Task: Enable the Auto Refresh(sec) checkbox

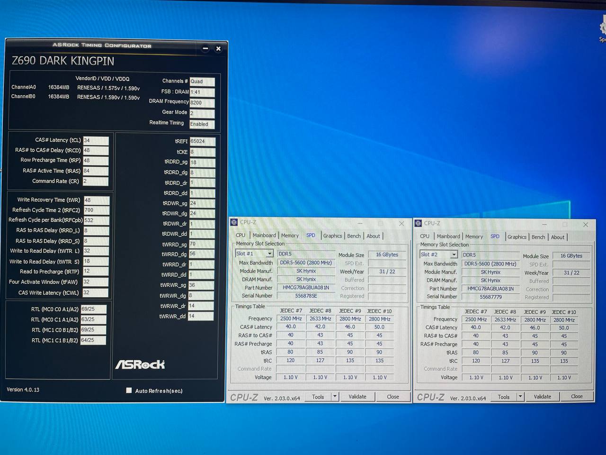Action: [x=129, y=391]
